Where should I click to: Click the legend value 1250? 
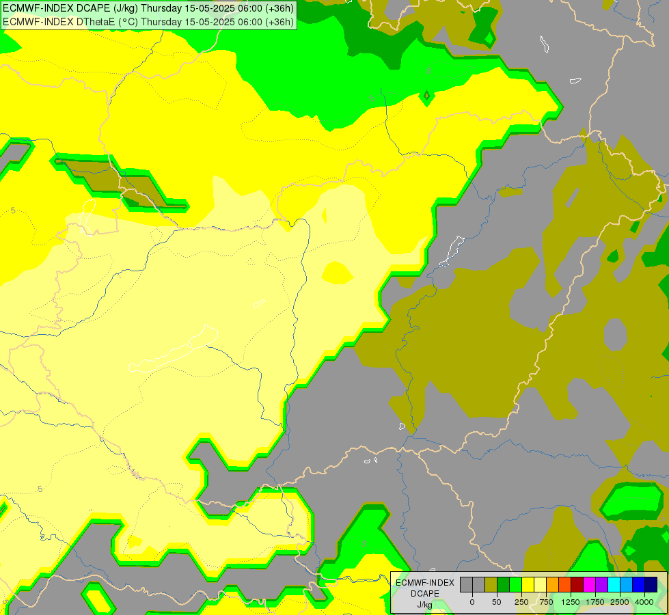(571, 602)
